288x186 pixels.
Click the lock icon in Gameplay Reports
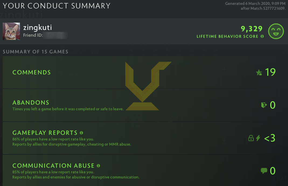click(251, 138)
